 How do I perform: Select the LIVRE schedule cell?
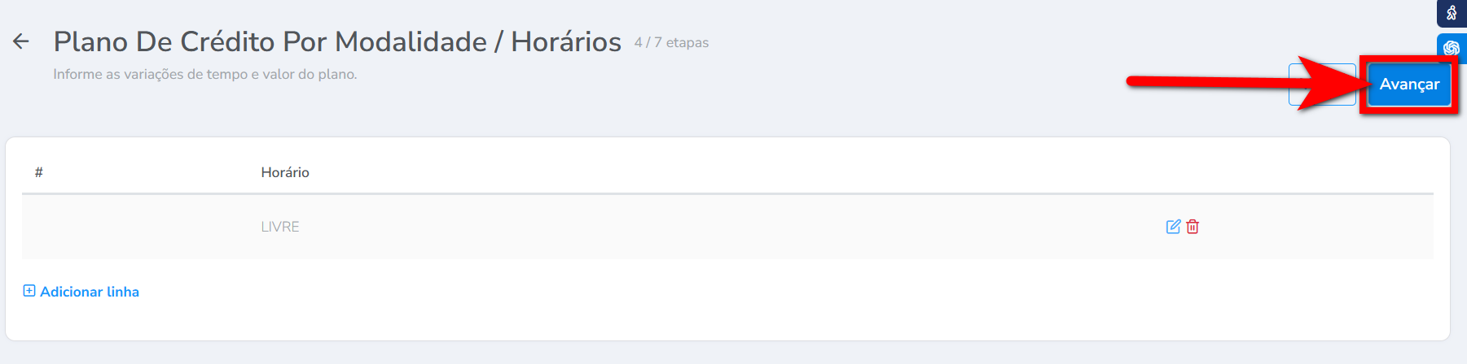[280, 227]
